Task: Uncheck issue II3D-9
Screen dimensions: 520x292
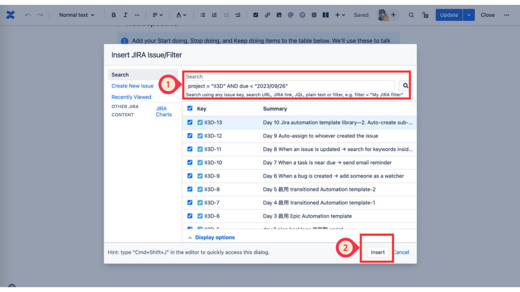Action: point(190,176)
